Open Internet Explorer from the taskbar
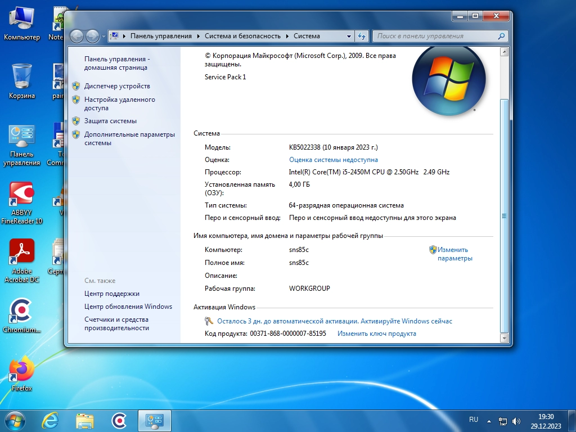576x432 pixels. point(51,420)
